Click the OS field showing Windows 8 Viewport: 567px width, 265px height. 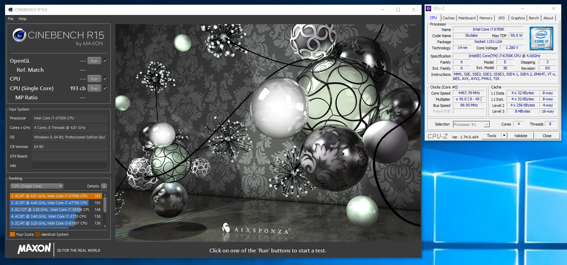click(69, 137)
